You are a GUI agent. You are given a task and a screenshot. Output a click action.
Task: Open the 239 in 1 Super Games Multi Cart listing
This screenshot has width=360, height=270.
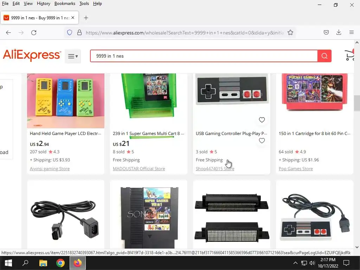point(148,133)
